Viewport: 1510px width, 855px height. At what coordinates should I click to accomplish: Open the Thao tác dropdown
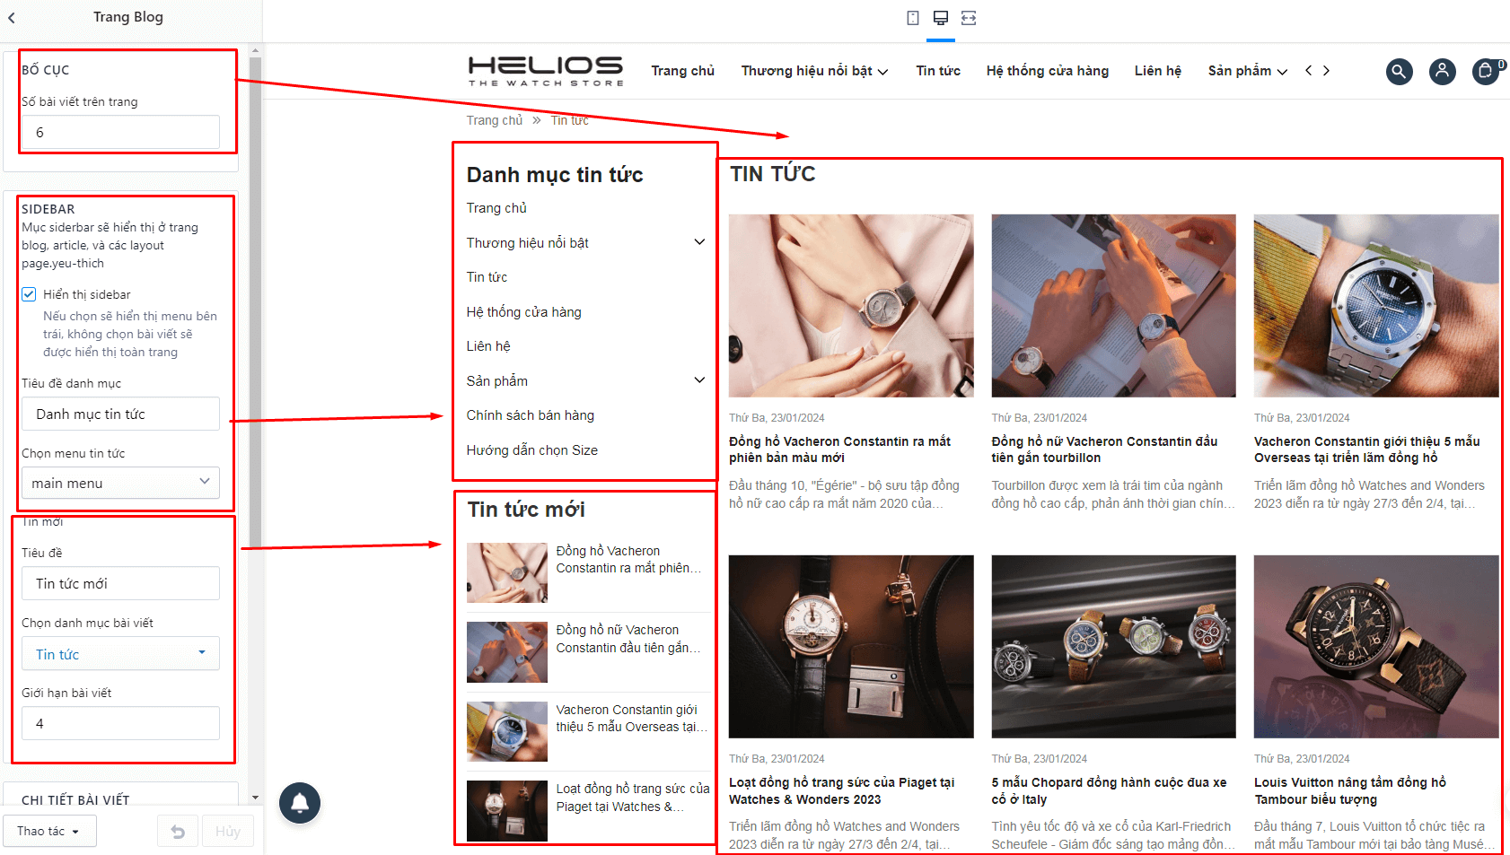[x=48, y=831]
